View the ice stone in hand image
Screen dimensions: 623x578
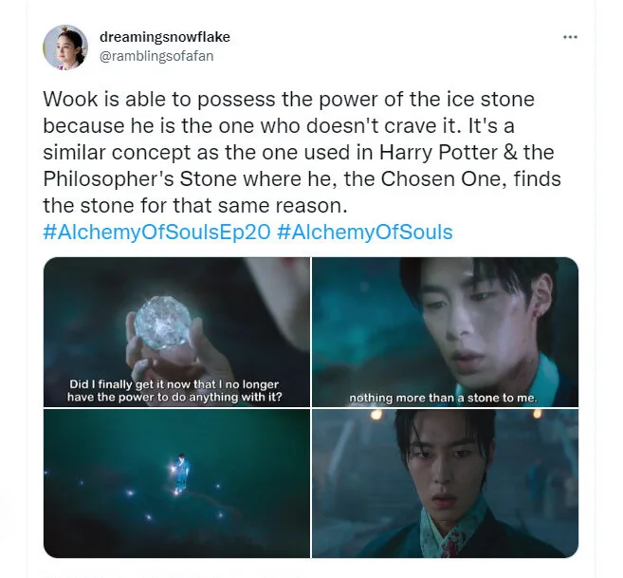coord(176,332)
